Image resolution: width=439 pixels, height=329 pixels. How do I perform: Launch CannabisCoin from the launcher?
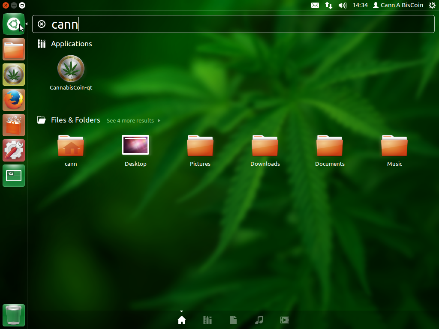pos(14,75)
